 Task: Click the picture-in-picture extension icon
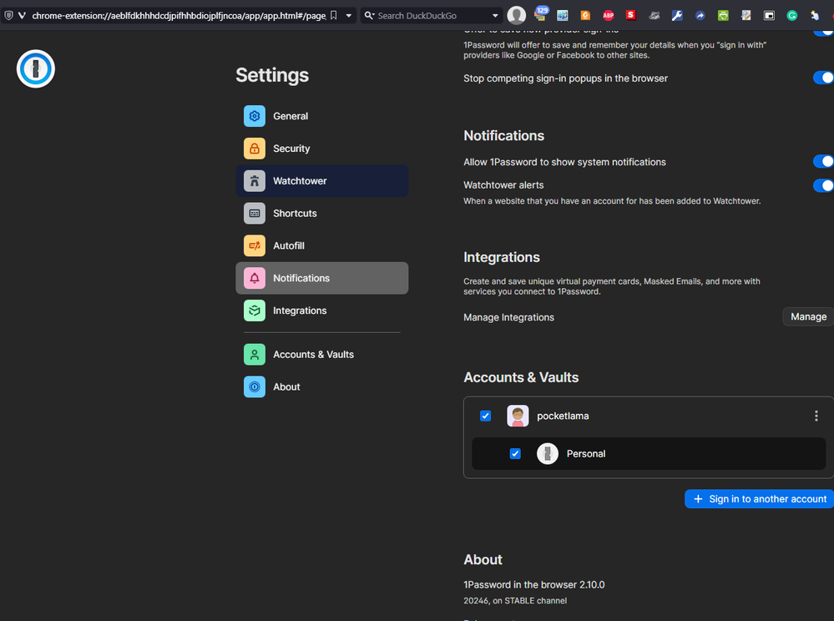pos(769,15)
